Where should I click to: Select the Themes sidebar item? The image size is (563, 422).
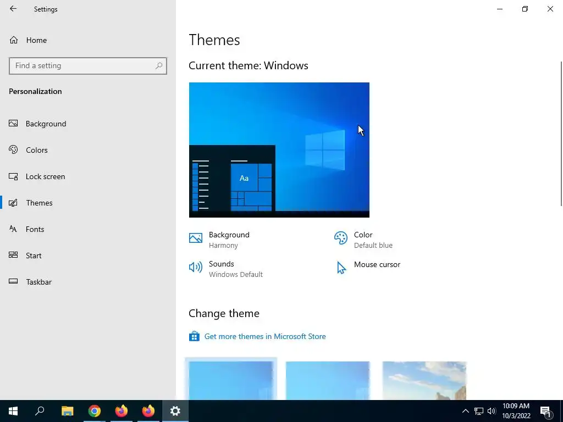coord(88,203)
